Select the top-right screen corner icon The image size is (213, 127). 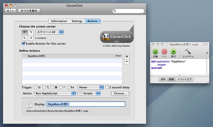pos(31,32)
